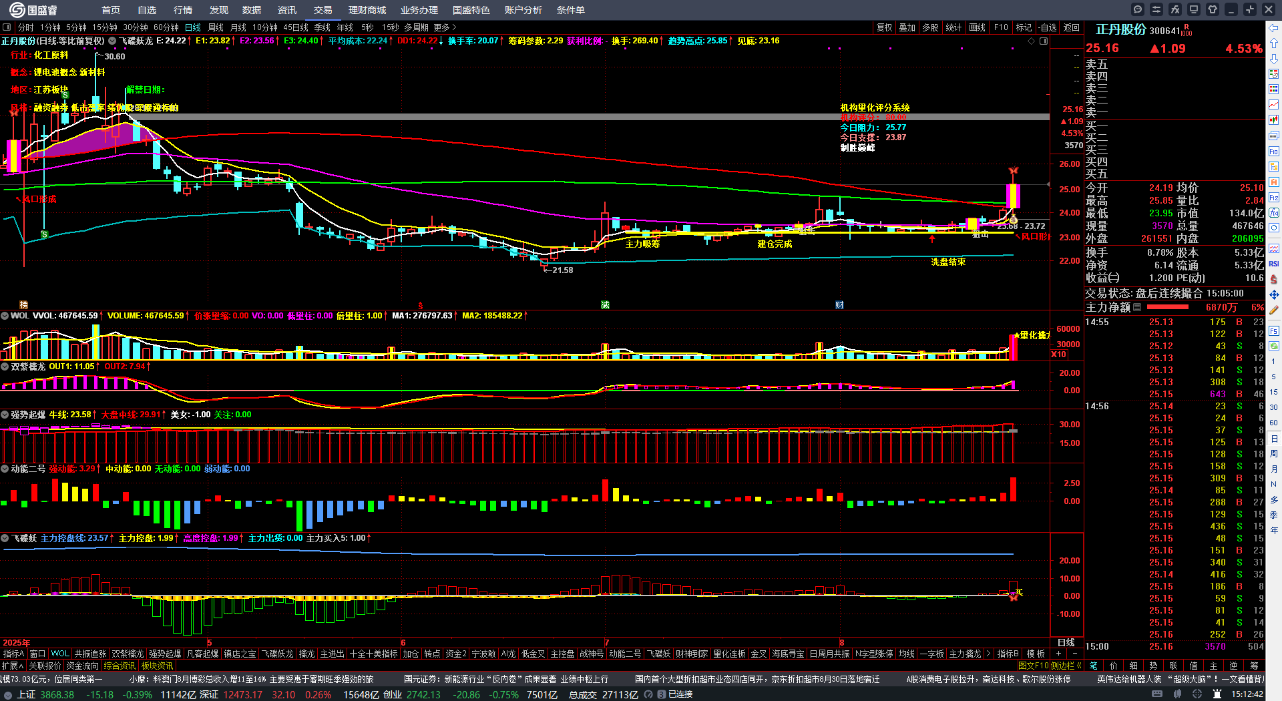
Task: Open the WOL indicator dropdown arrow
Action: coord(5,316)
